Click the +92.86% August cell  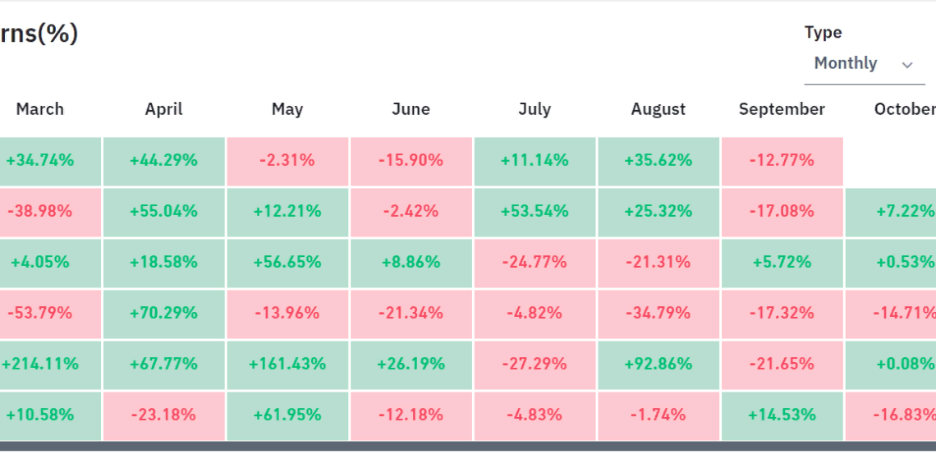point(658,364)
